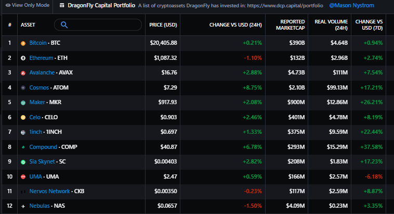Click Nebulas 24H change -1.50%

pos(253,206)
